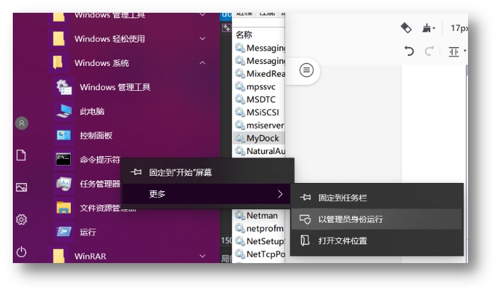Screen dimensions: 499x294
Task: Open the format brush dropdown arrow
Action: pos(434,28)
